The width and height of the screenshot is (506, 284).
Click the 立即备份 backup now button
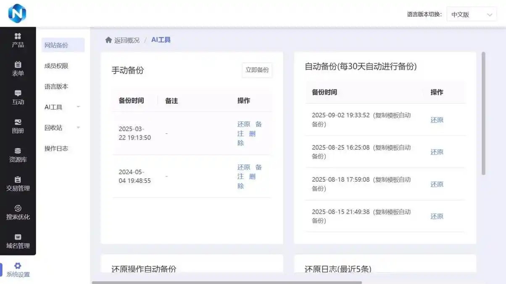pyautogui.click(x=256, y=70)
